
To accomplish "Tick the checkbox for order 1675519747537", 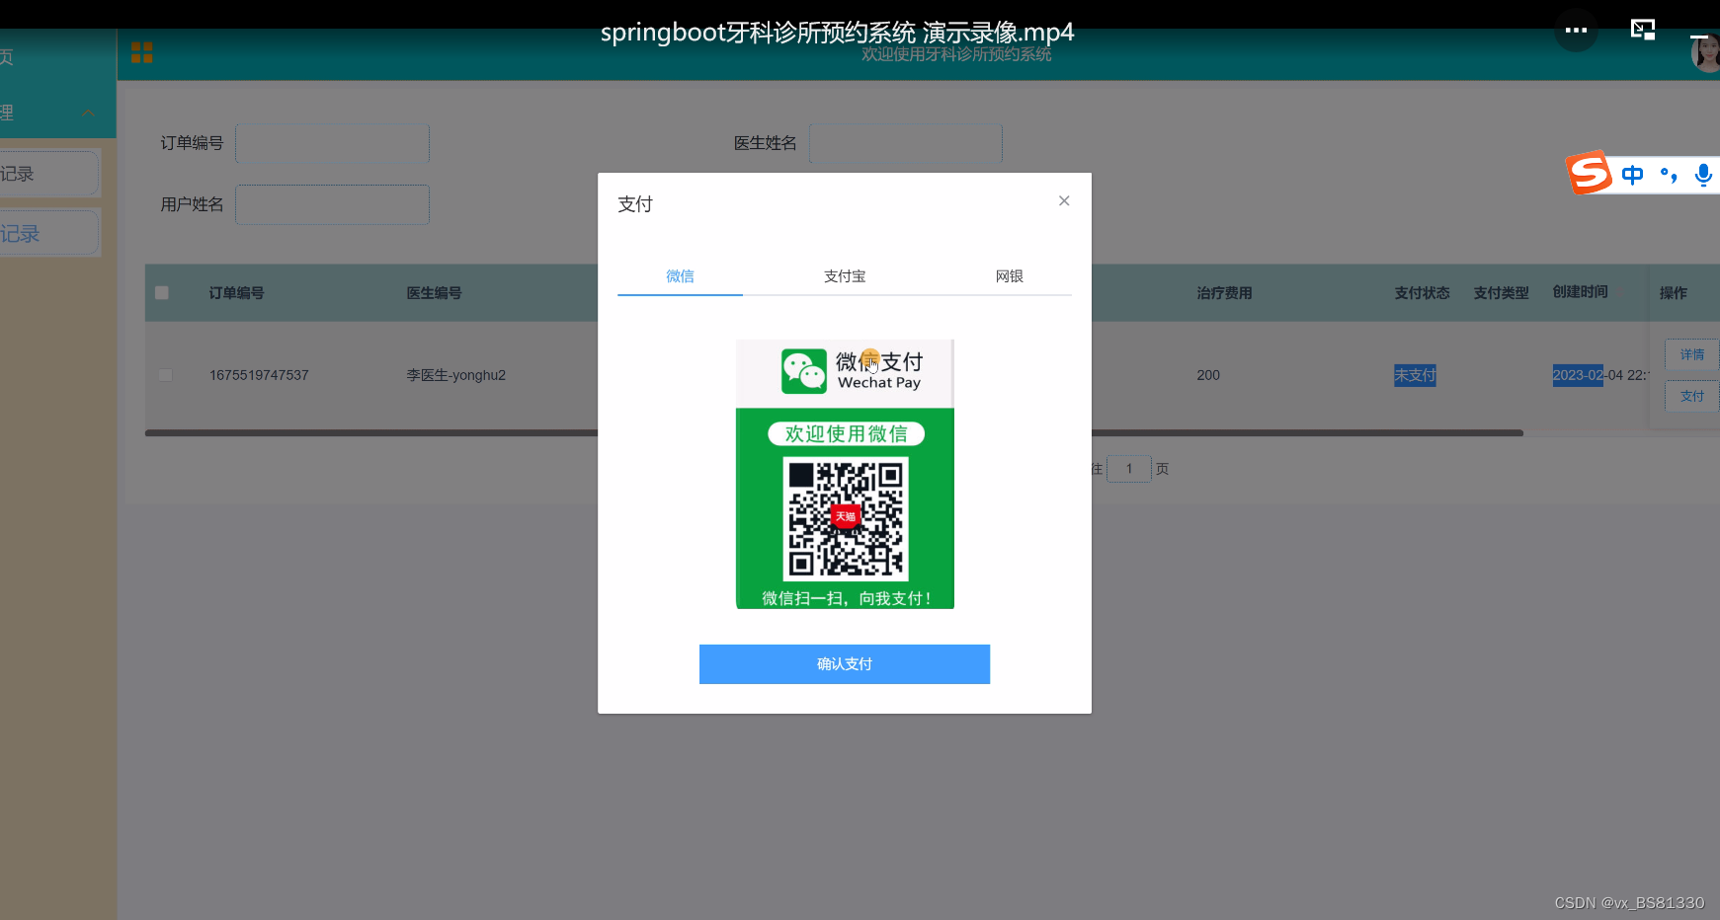I will [x=165, y=375].
